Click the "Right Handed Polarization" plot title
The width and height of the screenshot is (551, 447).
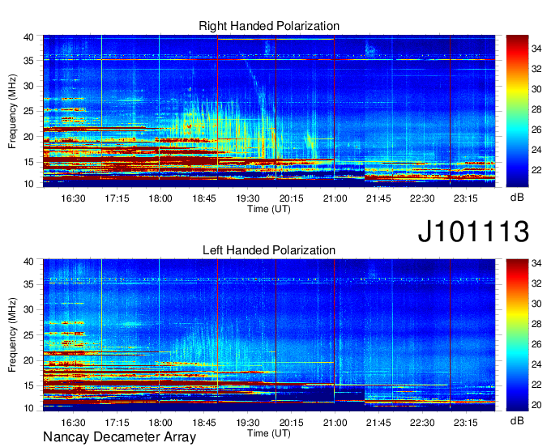click(x=269, y=26)
